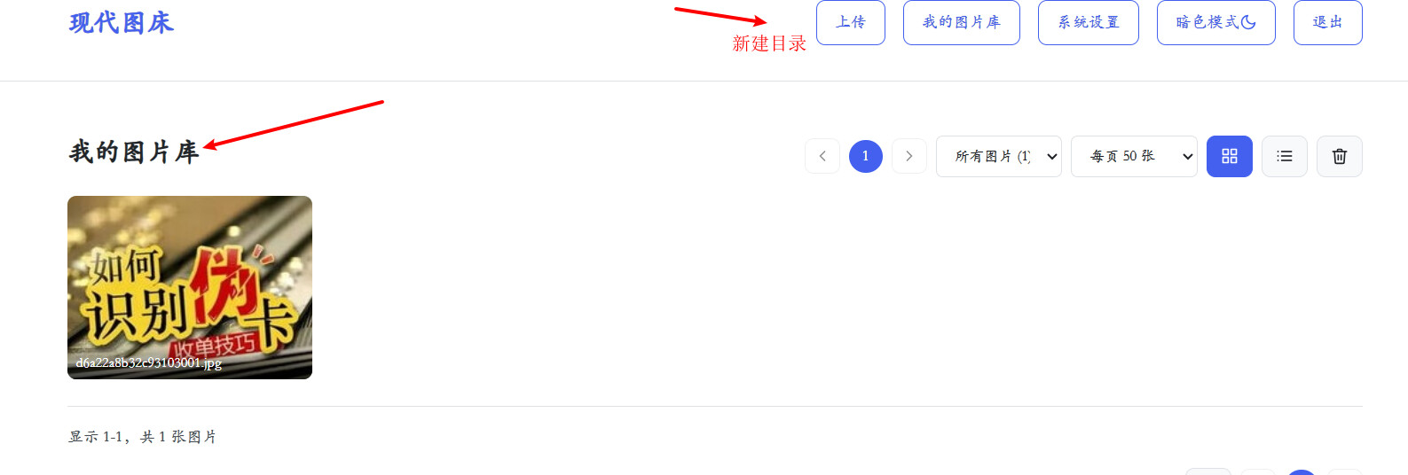Click the red 新建目录 annotation label

click(x=769, y=43)
